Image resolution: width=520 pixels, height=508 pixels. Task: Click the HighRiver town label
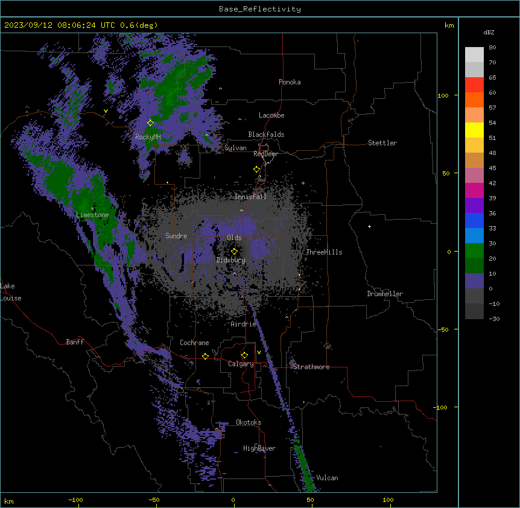(x=259, y=448)
